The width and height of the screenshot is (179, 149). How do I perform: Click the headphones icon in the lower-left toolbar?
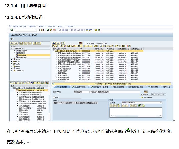tap(38, 83)
